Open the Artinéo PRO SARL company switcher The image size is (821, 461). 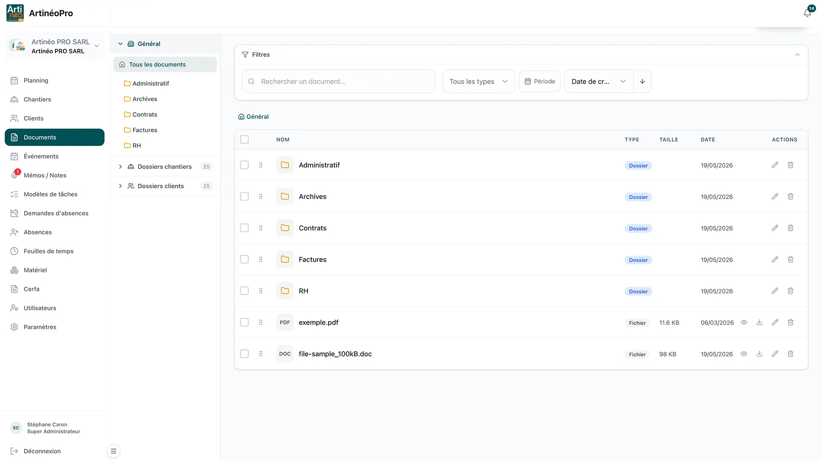pyautogui.click(x=55, y=46)
